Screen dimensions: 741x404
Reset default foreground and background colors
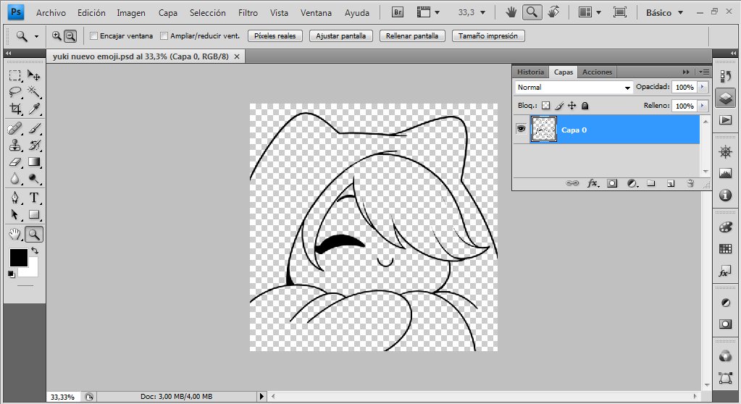(12, 274)
